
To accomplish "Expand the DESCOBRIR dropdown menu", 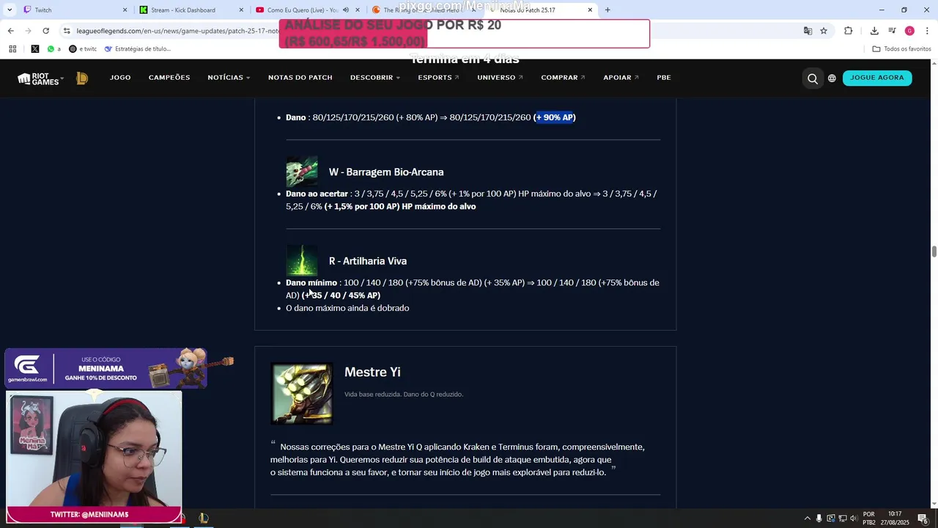I will pyautogui.click(x=375, y=78).
